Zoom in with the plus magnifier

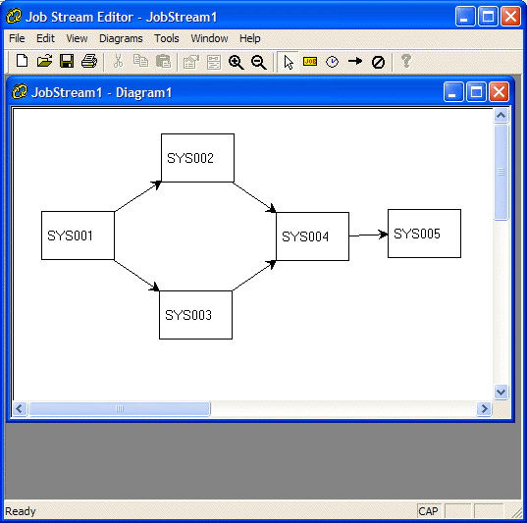(x=237, y=62)
